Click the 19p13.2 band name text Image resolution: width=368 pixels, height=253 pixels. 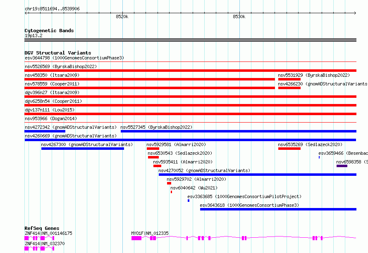33,35
